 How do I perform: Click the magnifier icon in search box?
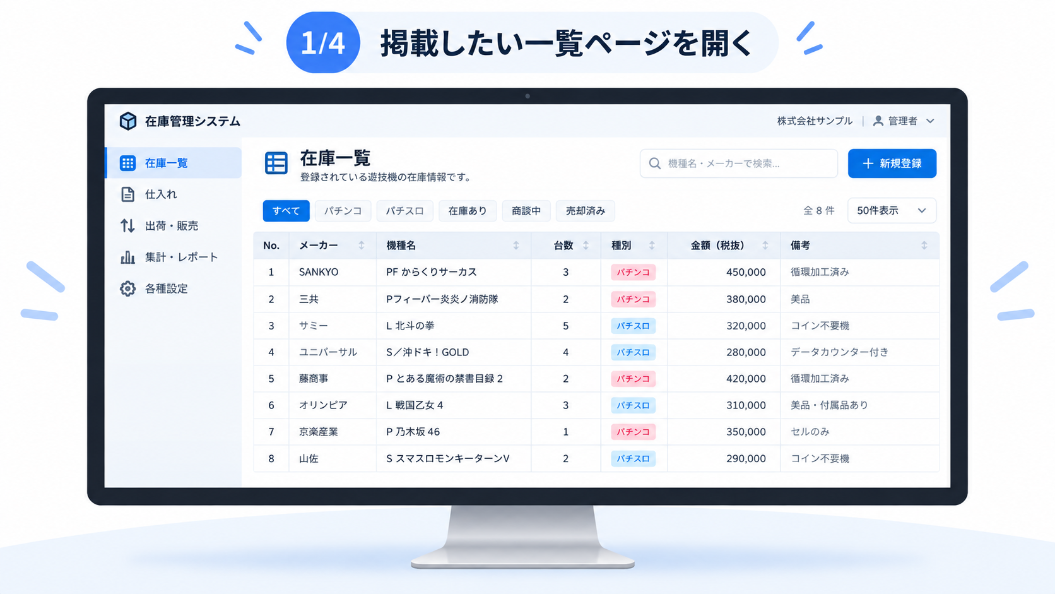tap(655, 163)
